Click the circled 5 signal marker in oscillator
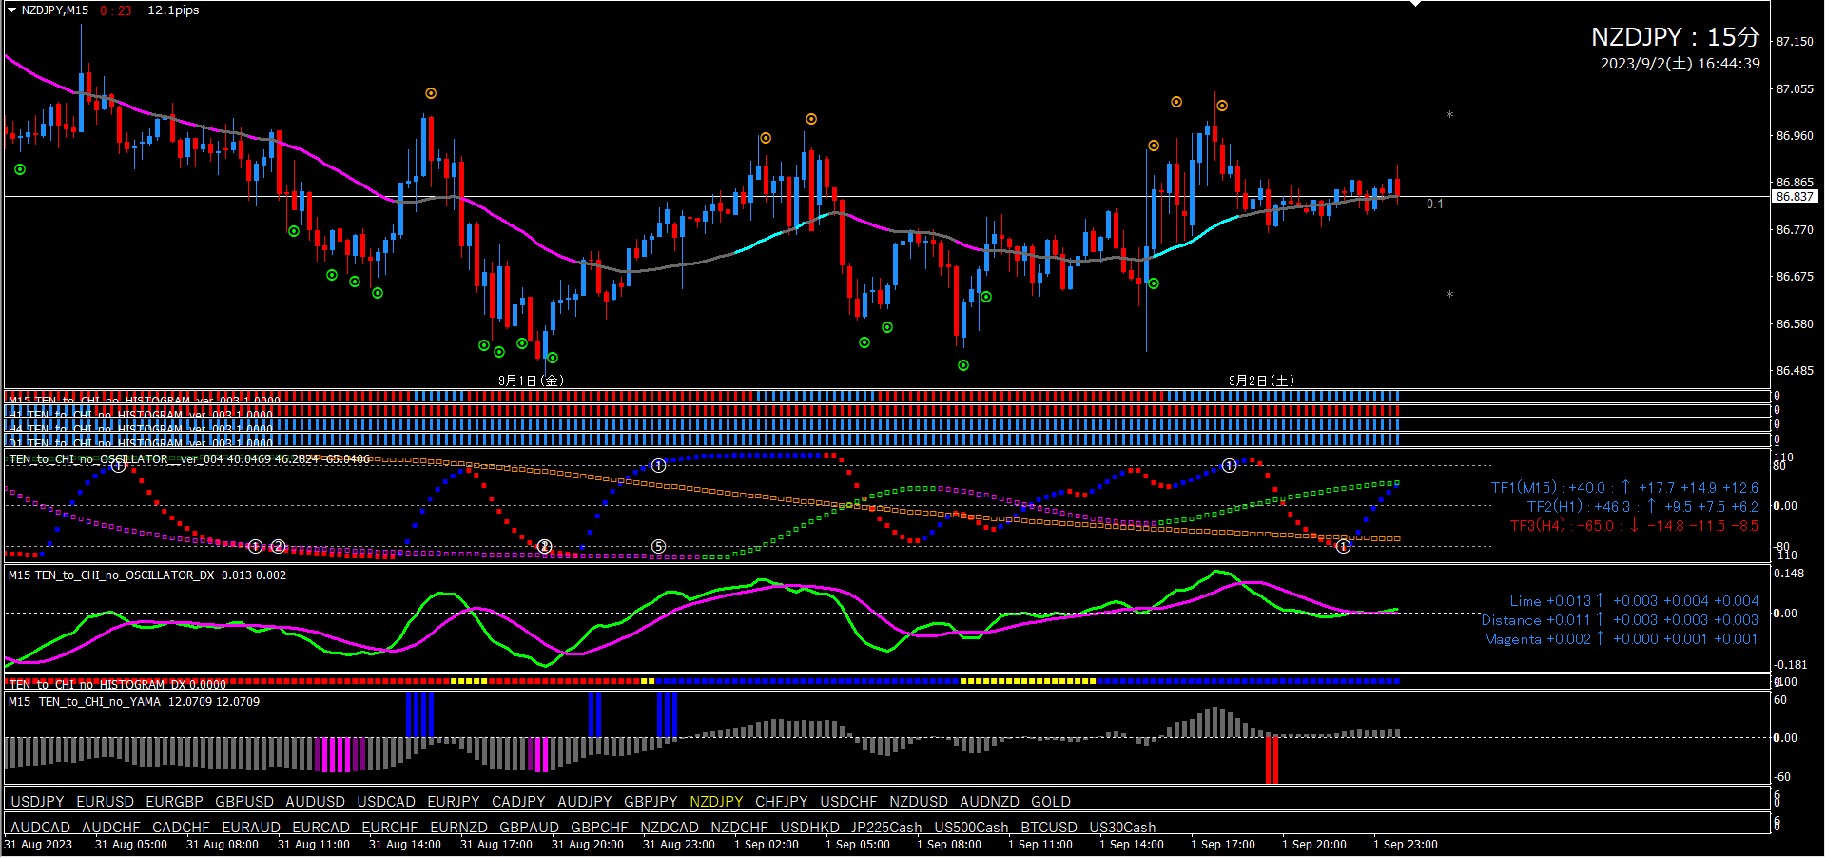The height and width of the screenshot is (858, 1826). (x=658, y=546)
